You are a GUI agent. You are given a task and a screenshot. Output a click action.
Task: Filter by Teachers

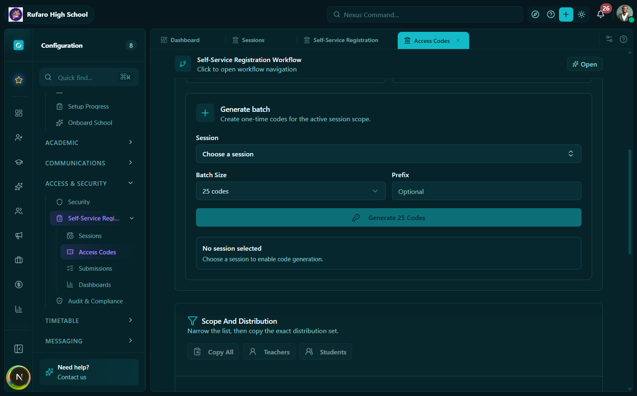point(269,352)
